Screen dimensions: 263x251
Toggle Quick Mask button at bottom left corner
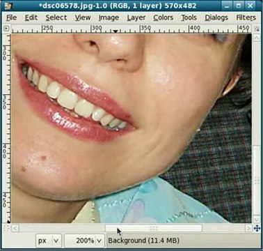coord(7,228)
